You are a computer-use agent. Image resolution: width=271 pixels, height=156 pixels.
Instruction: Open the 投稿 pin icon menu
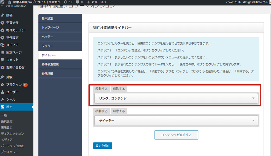(x=3, y=15)
